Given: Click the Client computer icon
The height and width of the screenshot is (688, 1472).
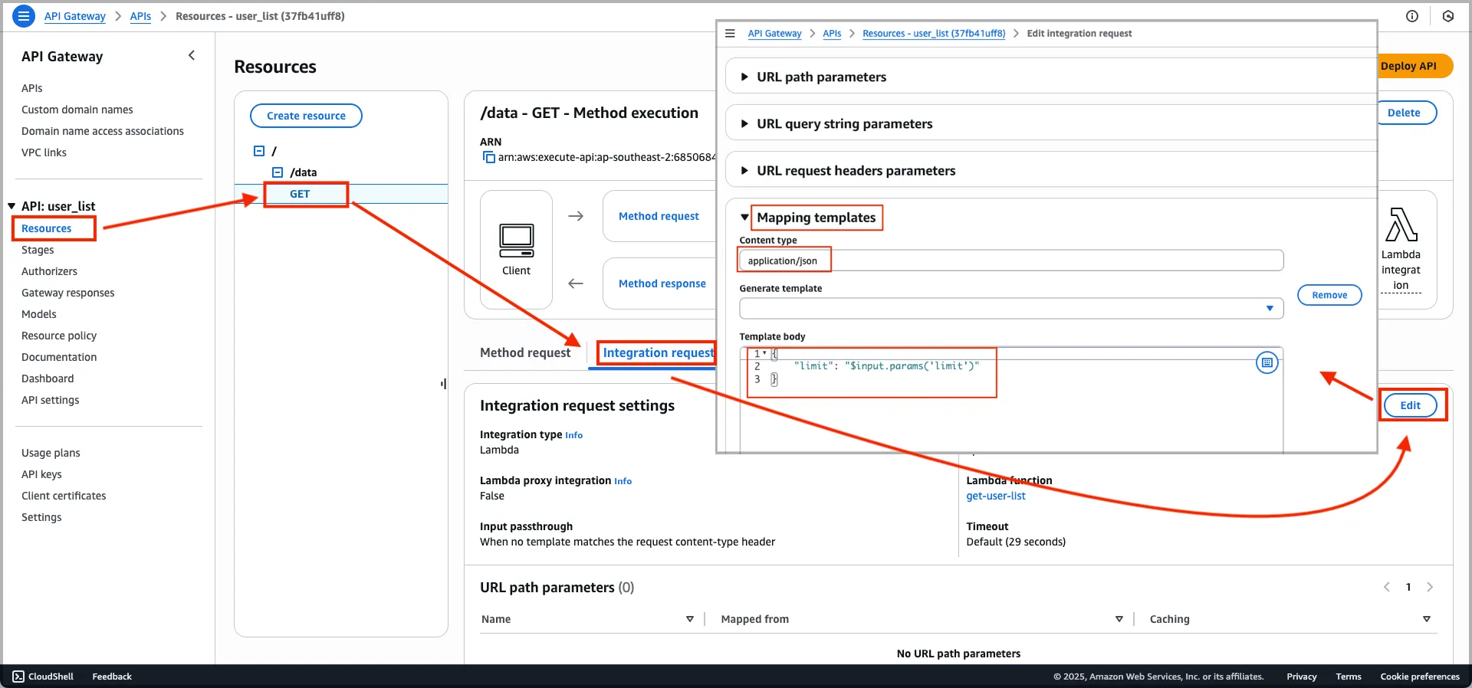Looking at the screenshot, I should 516,241.
